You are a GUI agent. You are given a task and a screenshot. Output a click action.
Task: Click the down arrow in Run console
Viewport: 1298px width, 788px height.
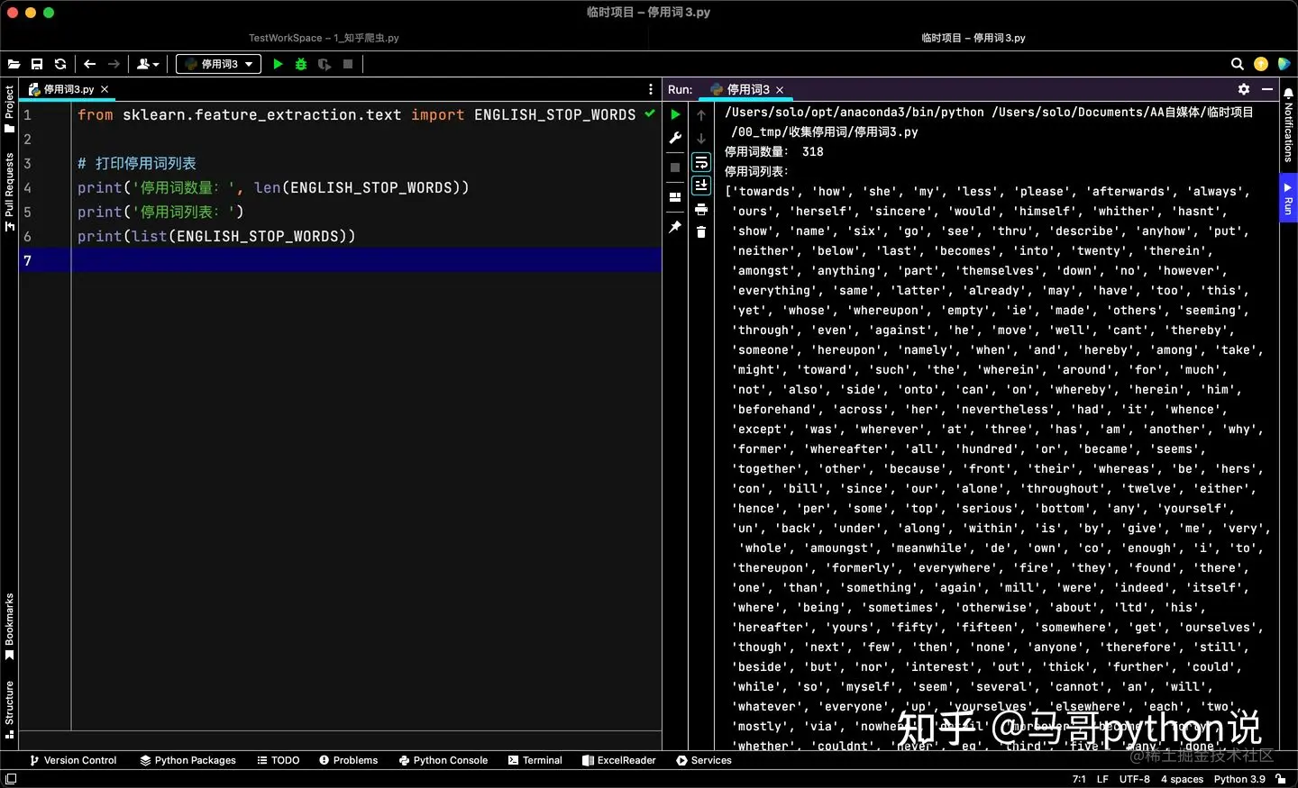tap(701, 139)
